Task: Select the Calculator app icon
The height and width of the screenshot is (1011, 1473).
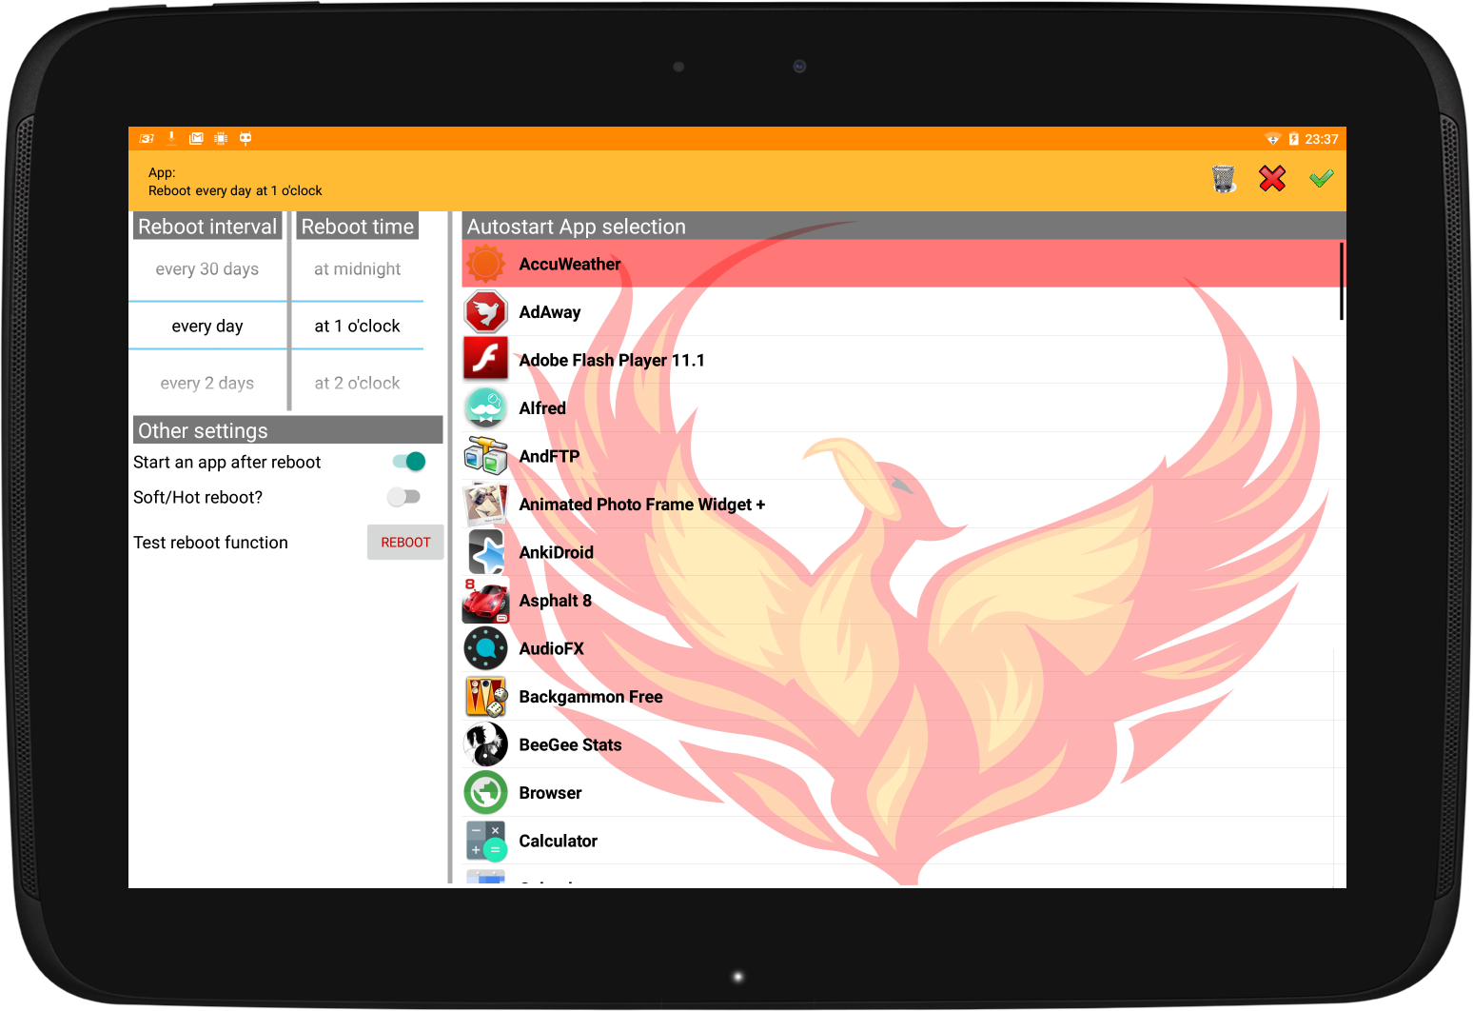Action: click(486, 841)
